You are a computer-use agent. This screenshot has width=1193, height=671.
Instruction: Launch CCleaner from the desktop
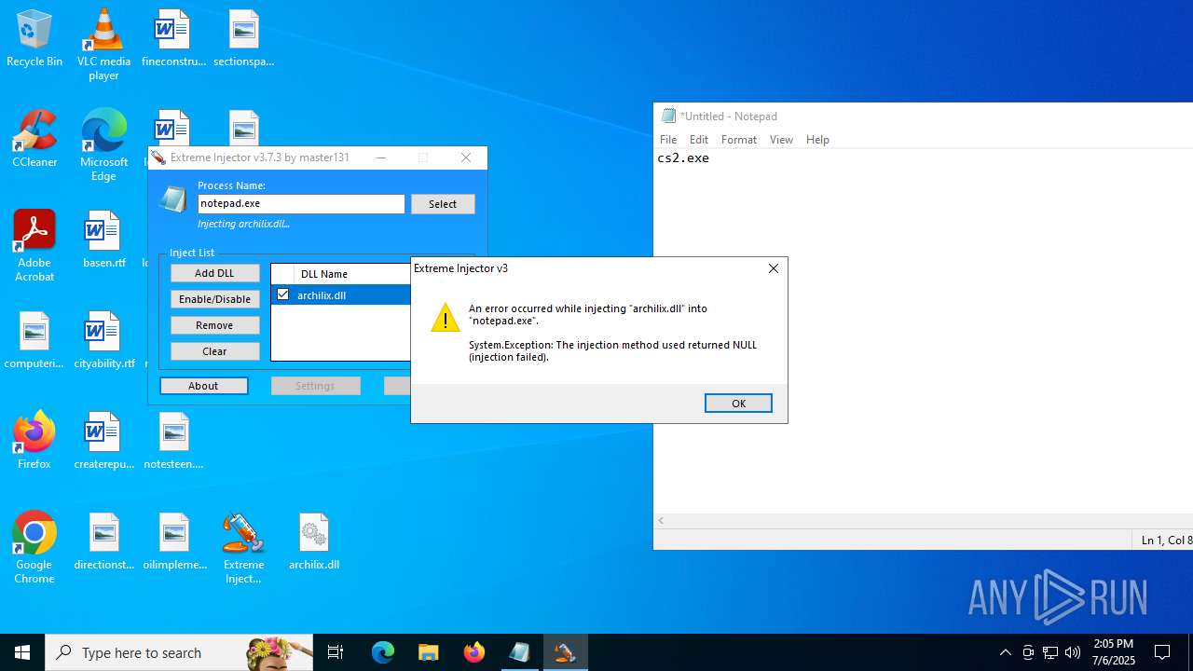[x=34, y=140]
